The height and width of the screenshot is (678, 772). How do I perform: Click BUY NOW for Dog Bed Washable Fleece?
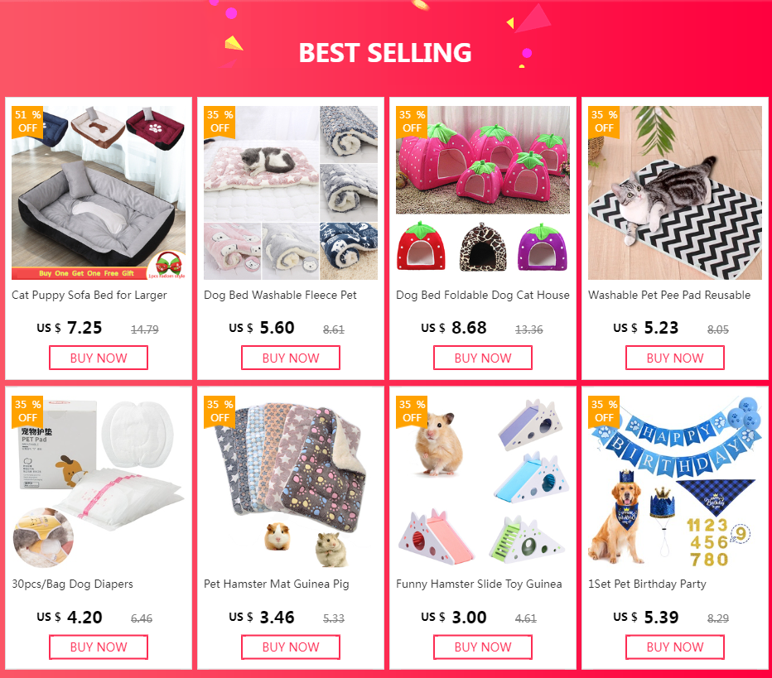(x=291, y=358)
